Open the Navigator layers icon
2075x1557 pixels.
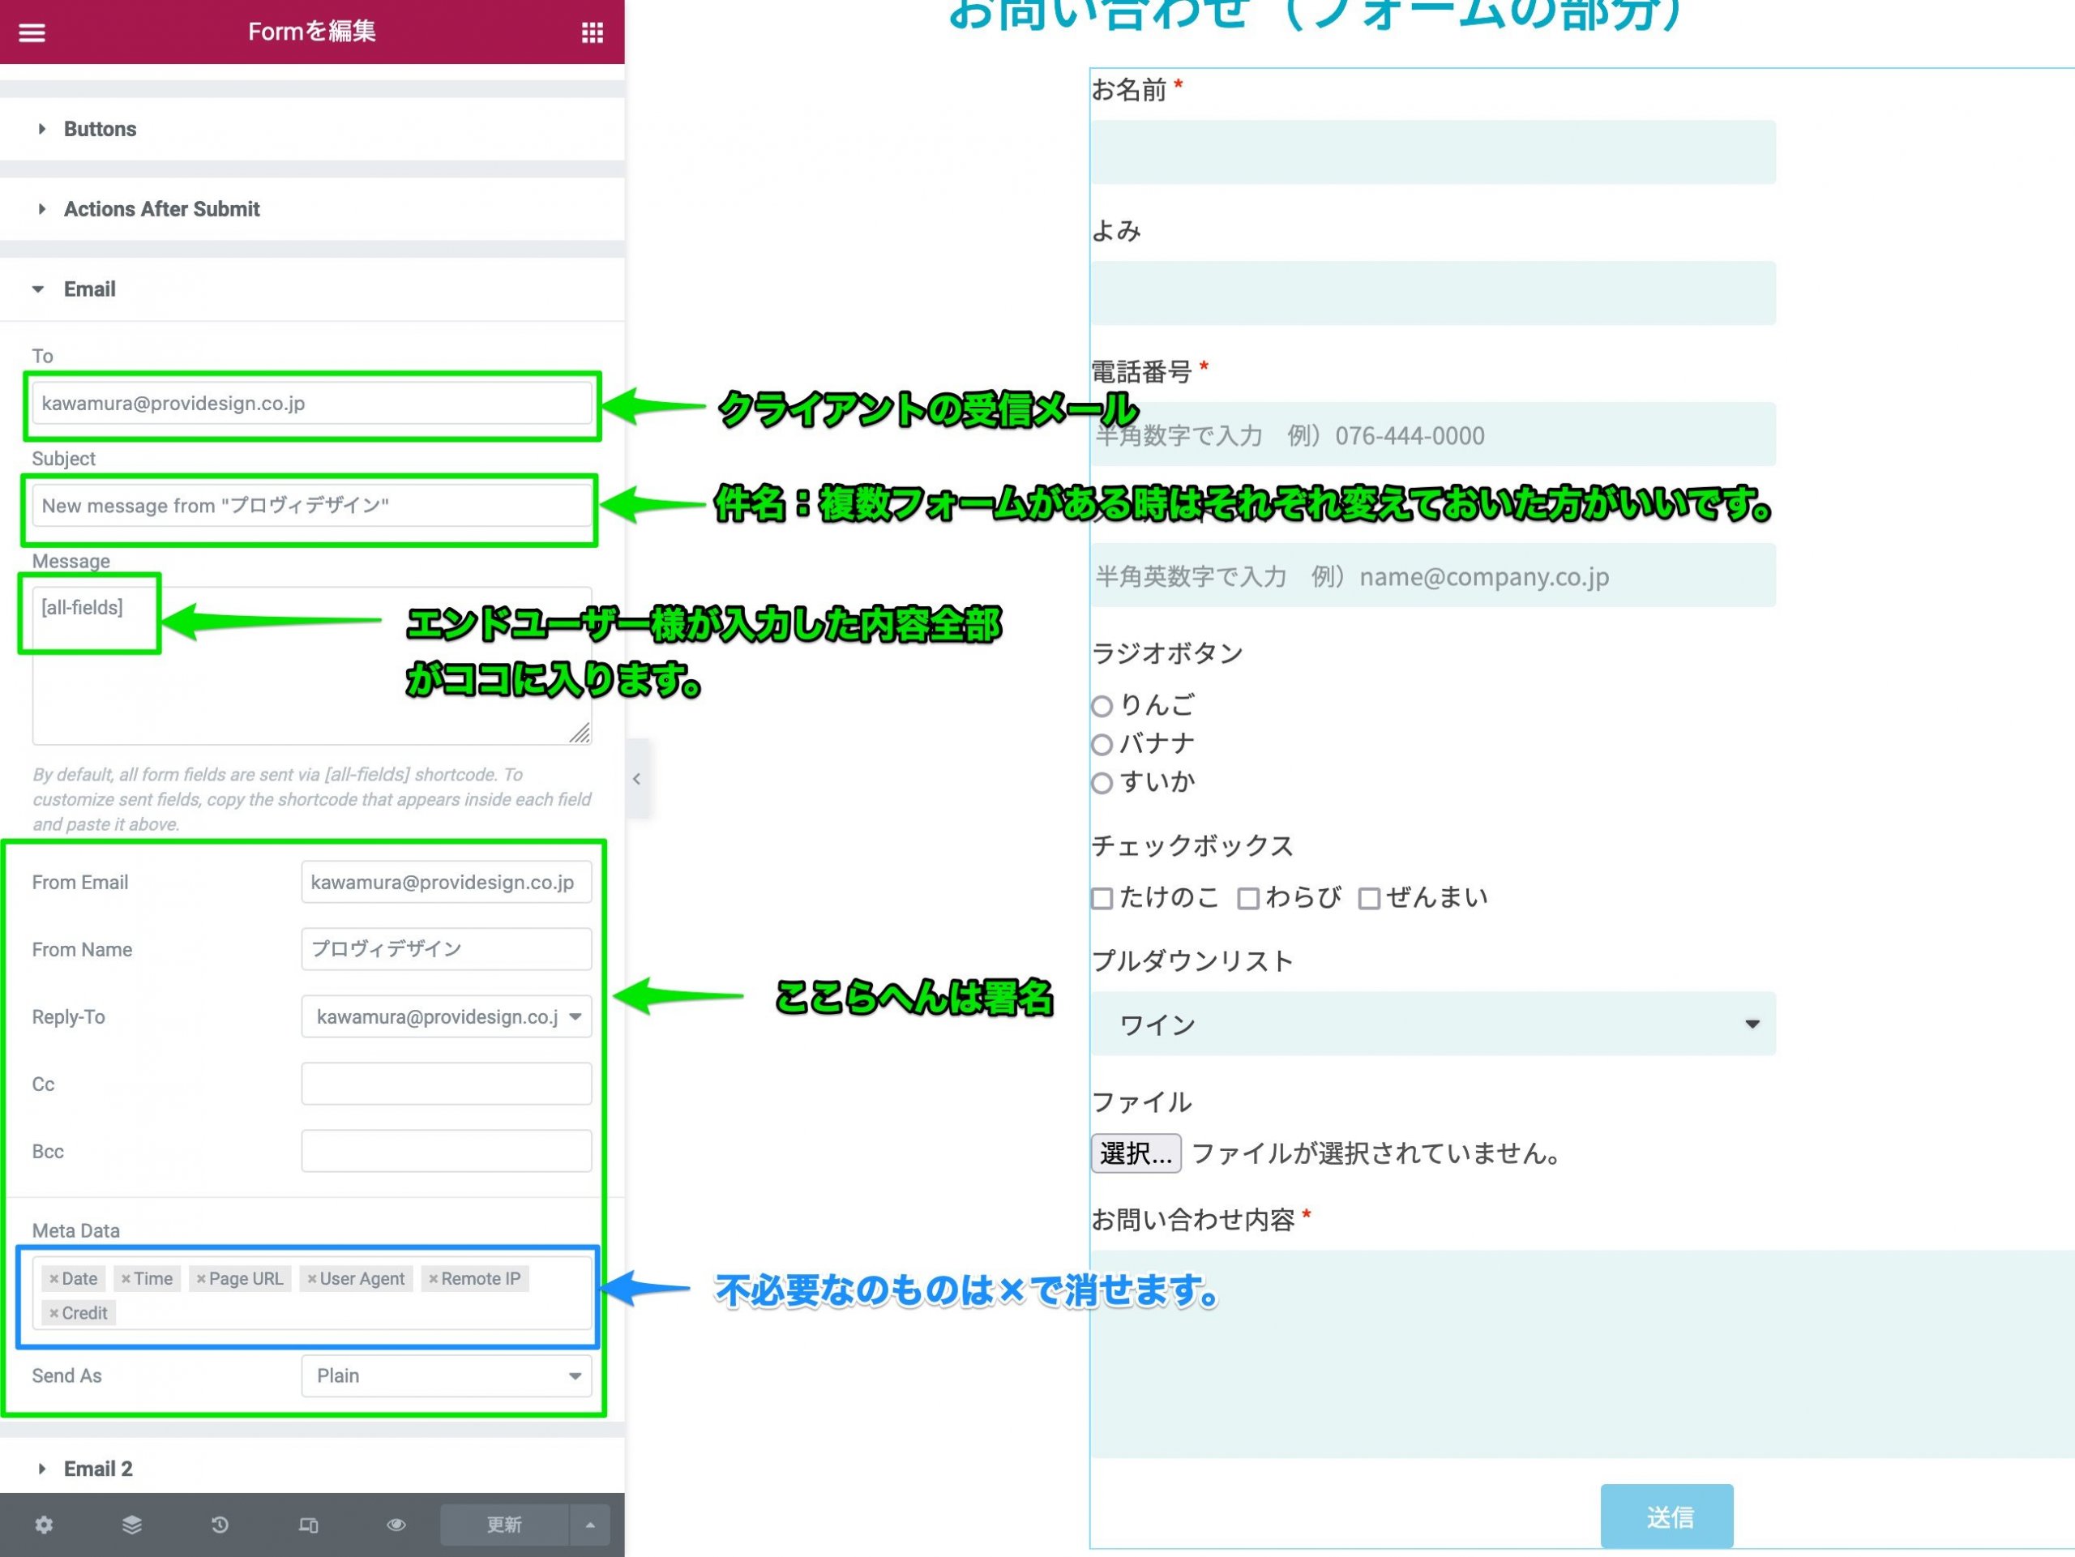pos(132,1524)
